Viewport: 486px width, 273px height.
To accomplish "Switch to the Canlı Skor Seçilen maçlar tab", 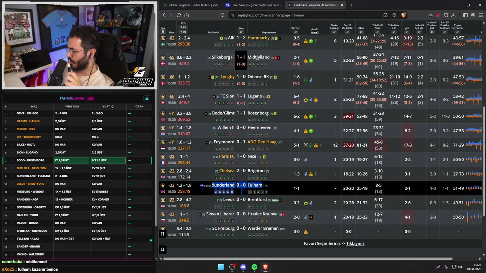I will [x=253, y=5].
